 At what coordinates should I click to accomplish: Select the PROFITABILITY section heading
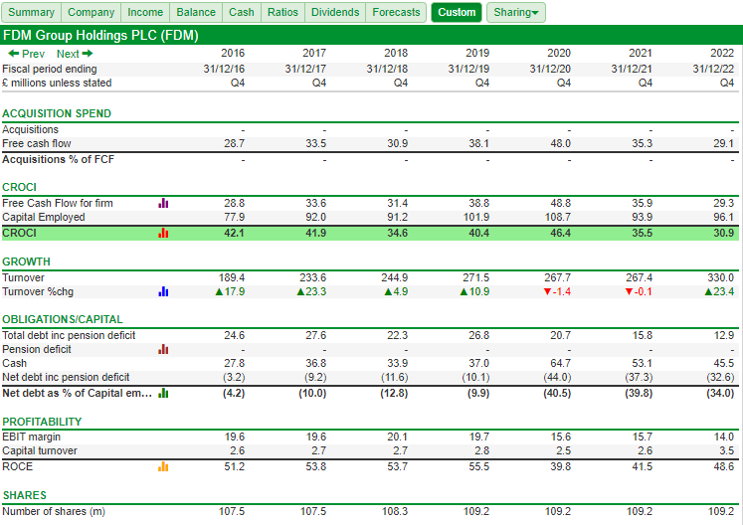coord(42,423)
